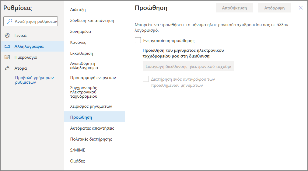
Task: Click the gear icon next to Γενικά
Action: [x=7, y=35]
